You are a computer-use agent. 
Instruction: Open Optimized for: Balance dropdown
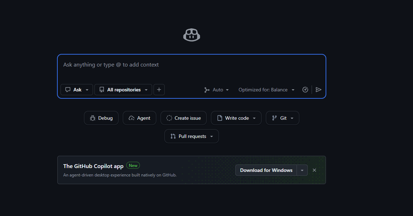(266, 90)
